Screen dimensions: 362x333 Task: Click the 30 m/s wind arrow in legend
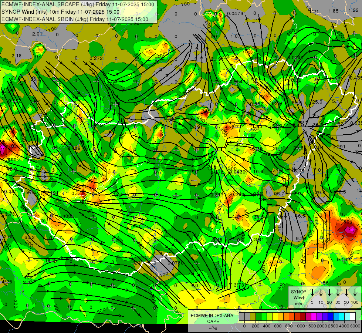coord(338,292)
